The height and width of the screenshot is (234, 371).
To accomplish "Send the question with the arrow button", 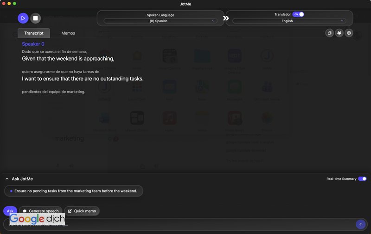I will [x=361, y=224].
